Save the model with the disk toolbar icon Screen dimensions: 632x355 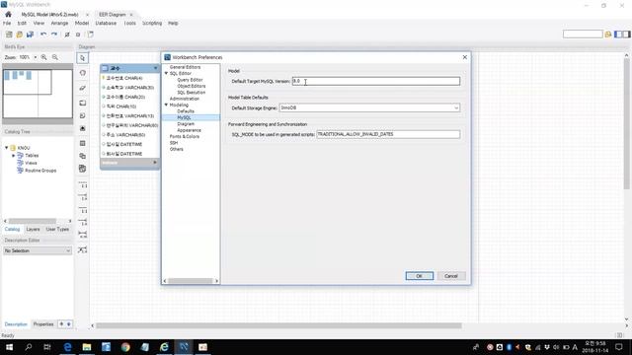30,35
